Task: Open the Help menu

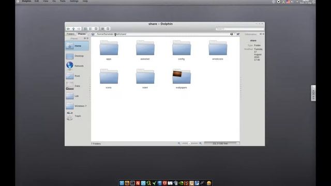Action: (x=85, y=1)
